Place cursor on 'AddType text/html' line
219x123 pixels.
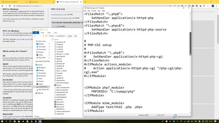click(x=117, y=107)
